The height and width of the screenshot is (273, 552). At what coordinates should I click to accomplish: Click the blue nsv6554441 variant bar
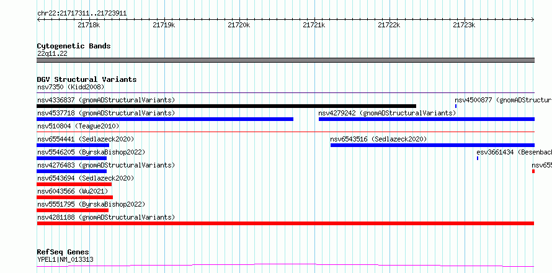pyautogui.click(x=73, y=145)
